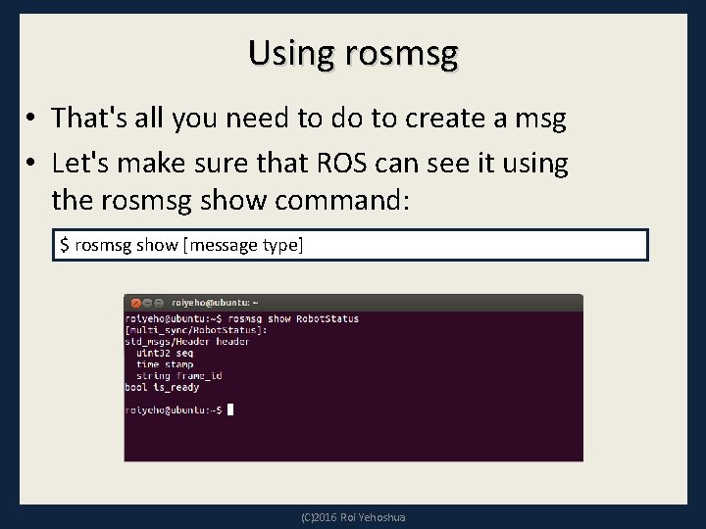Select the [multi_sync/RobotStatus] output line
Image resolution: width=706 pixels, height=529 pixels.
pos(196,330)
